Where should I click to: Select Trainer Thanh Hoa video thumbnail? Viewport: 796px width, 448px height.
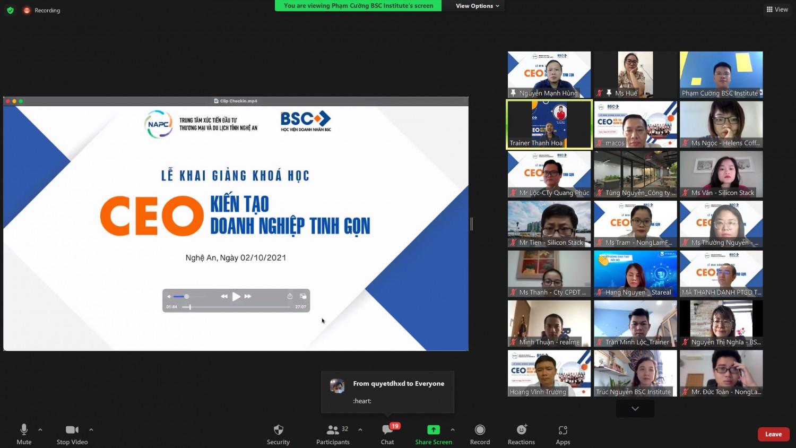click(x=549, y=125)
